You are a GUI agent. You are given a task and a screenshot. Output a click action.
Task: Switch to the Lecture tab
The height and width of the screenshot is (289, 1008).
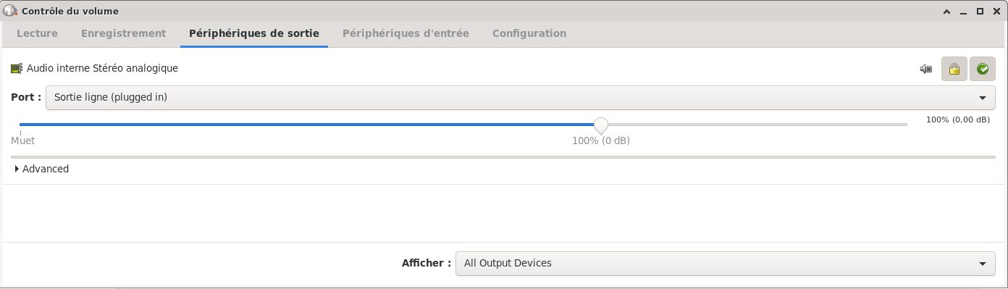click(x=37, y=33)
